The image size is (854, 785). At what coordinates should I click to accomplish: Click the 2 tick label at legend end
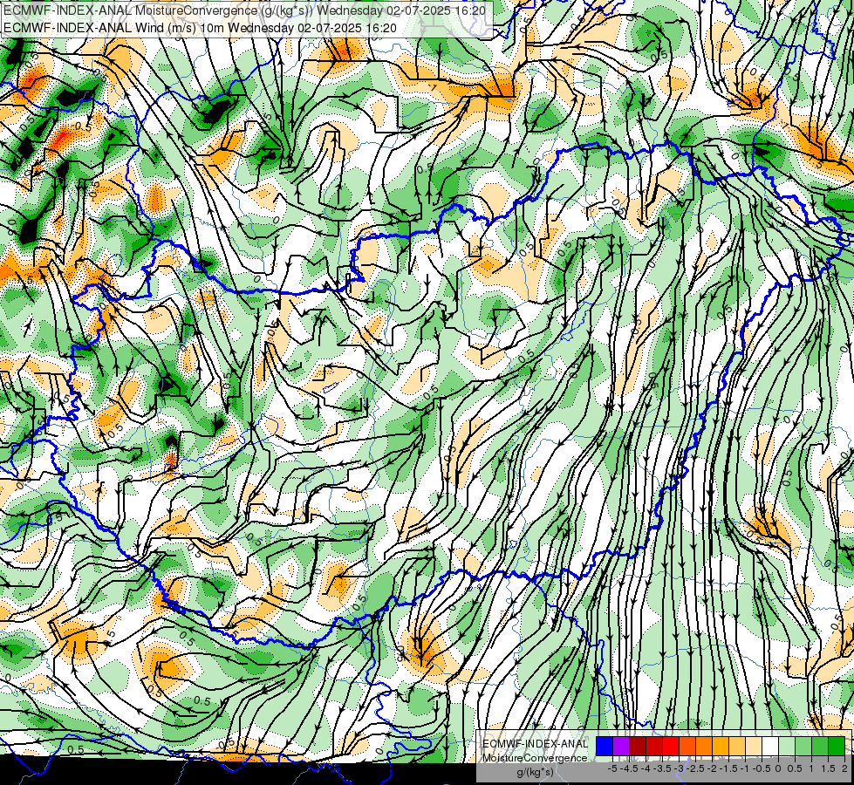coord(844,768)
